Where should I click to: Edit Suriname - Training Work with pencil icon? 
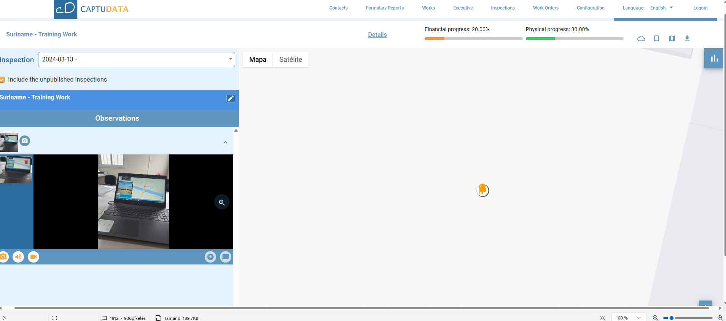pyautogui.click(x=231, y=98)
